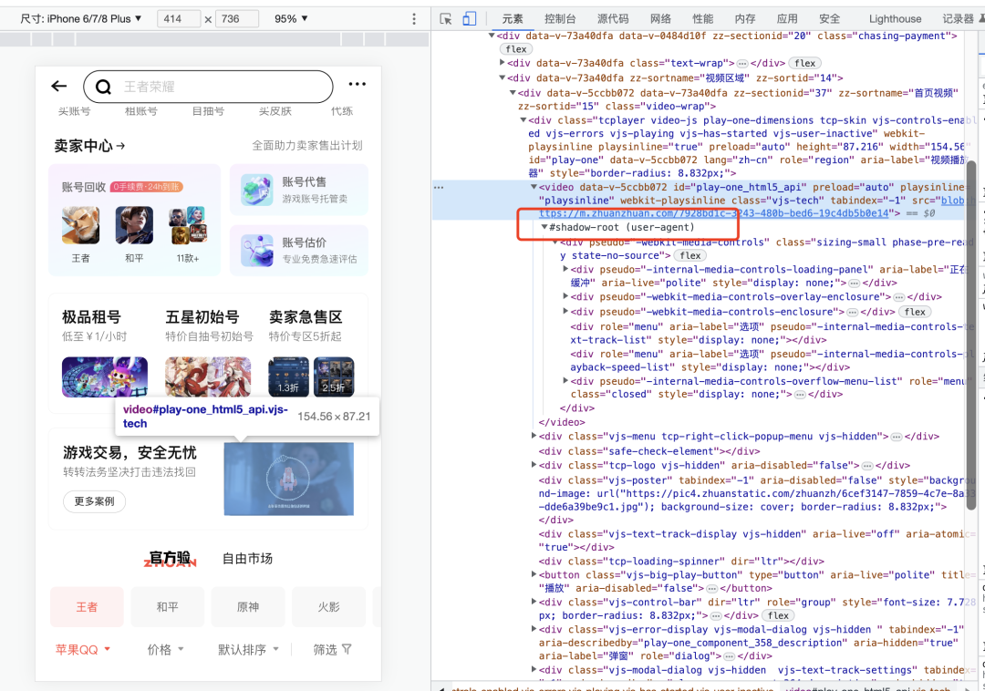Select the 王者 game chip
The height and width of the screenshot is (691, 985).
click(87, 607)
